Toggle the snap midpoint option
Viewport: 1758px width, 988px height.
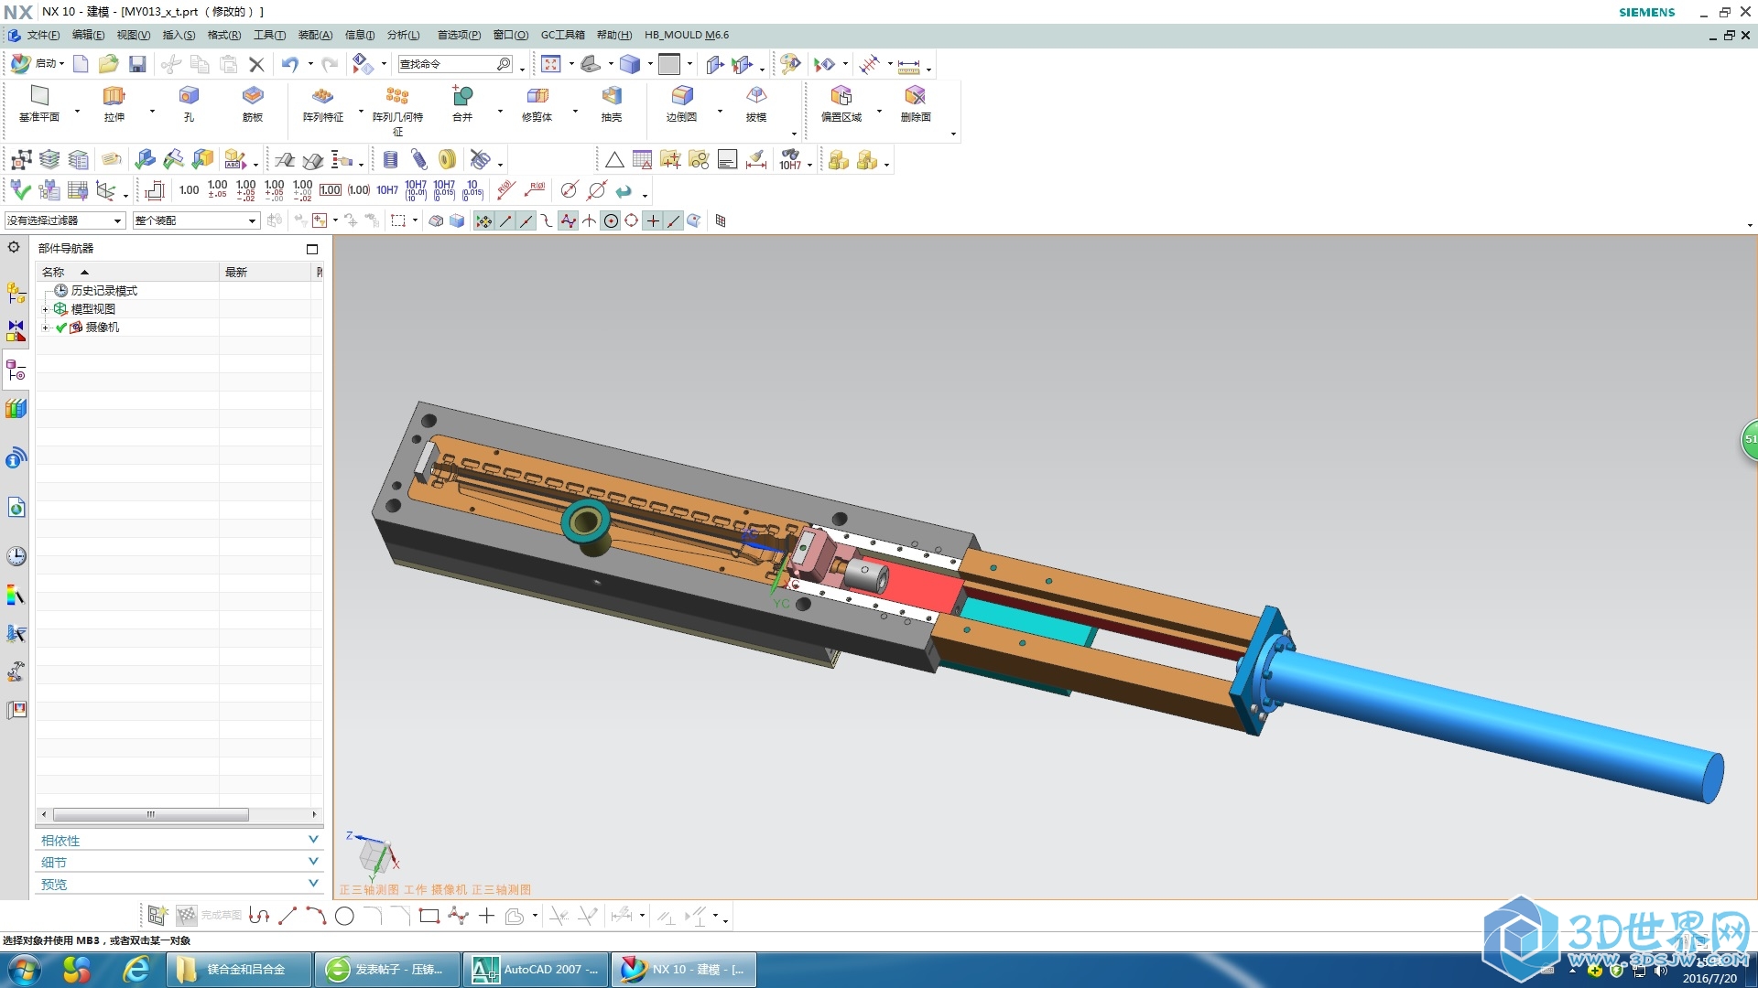(526, 220)
